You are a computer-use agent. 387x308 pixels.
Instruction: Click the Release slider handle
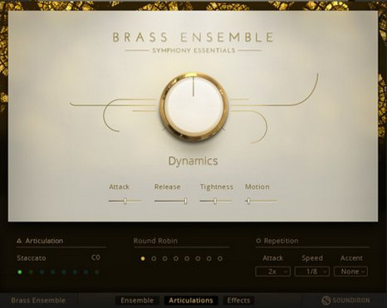point(185,201)
